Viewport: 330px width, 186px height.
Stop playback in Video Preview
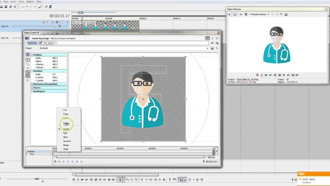[279, 75]
